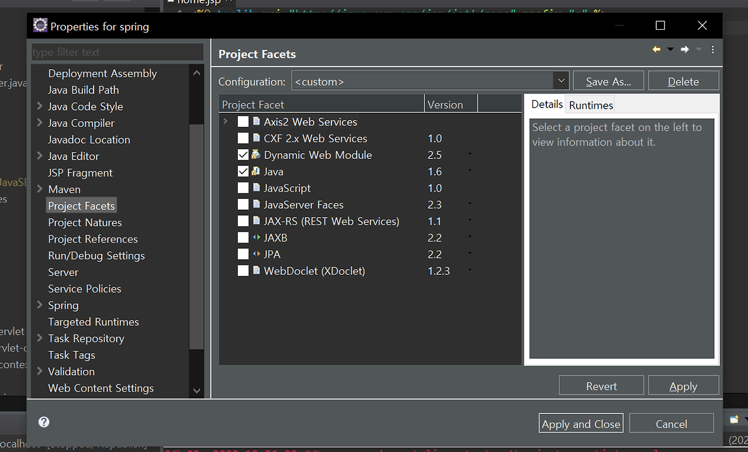
Task: Switch to the Runtimes tab
Action: coord(591,105)
